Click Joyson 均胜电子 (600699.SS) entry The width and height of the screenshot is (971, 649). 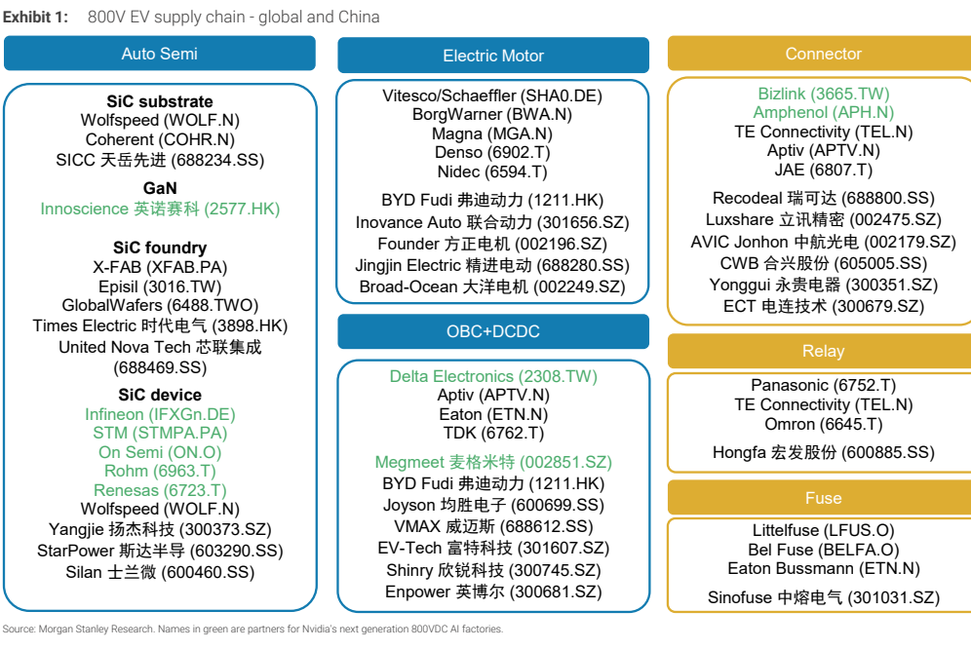493,505
